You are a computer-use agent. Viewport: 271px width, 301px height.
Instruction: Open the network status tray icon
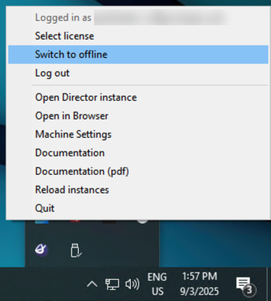[x=112, y=285]
